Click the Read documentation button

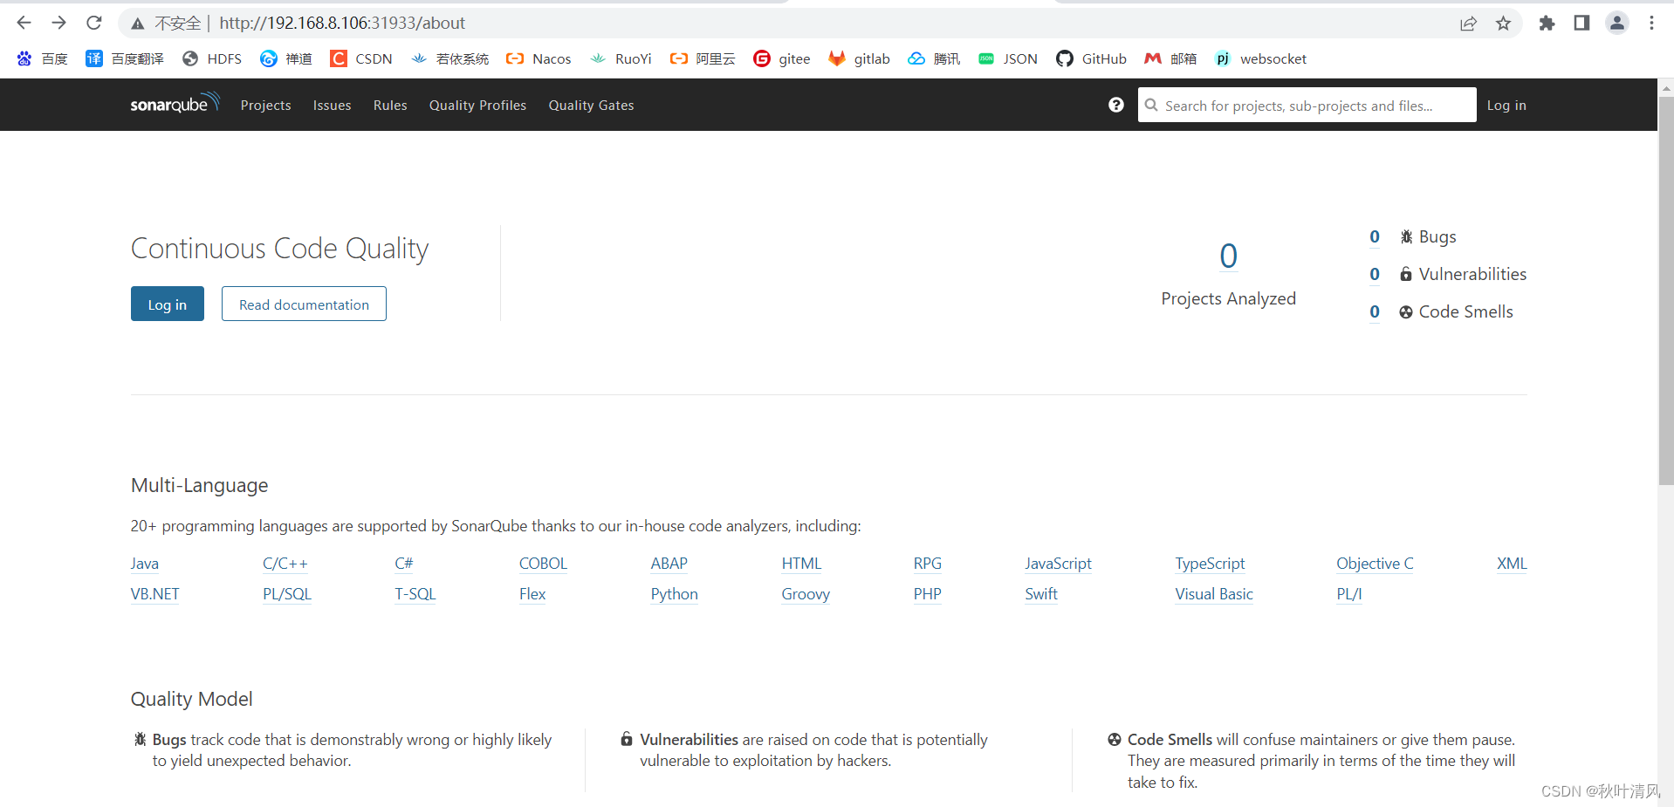(x=304, y=304)
